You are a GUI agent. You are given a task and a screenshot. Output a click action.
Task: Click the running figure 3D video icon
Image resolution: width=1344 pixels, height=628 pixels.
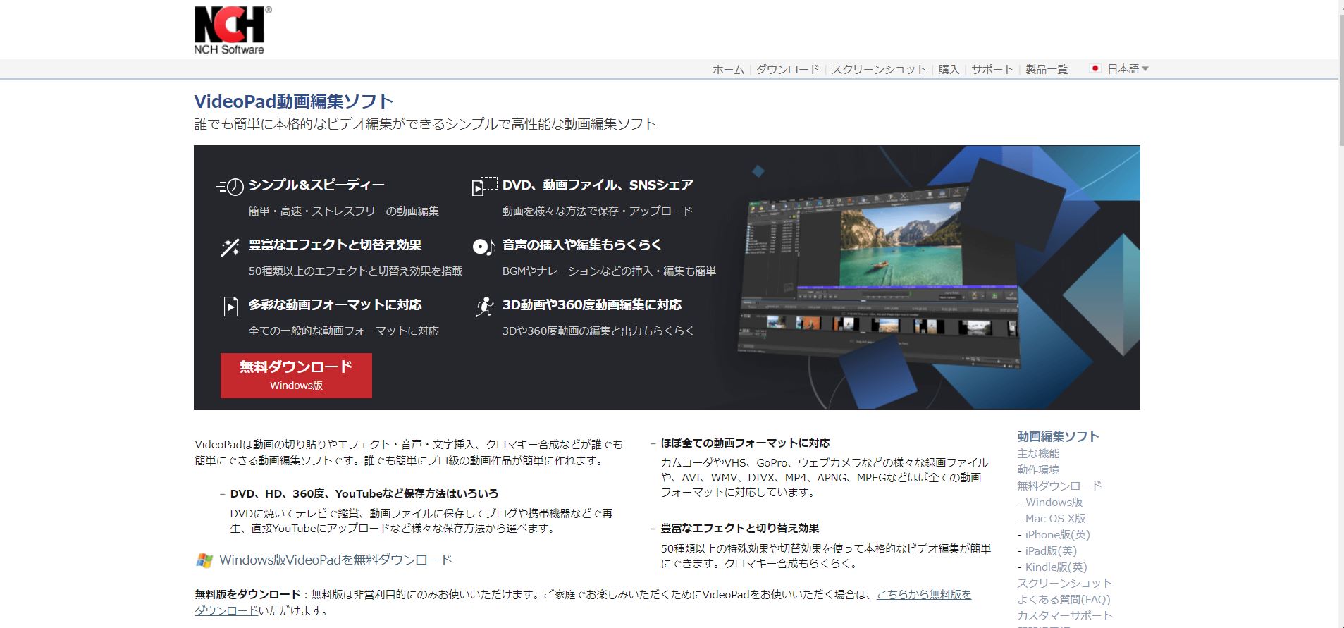coord(484,307)
